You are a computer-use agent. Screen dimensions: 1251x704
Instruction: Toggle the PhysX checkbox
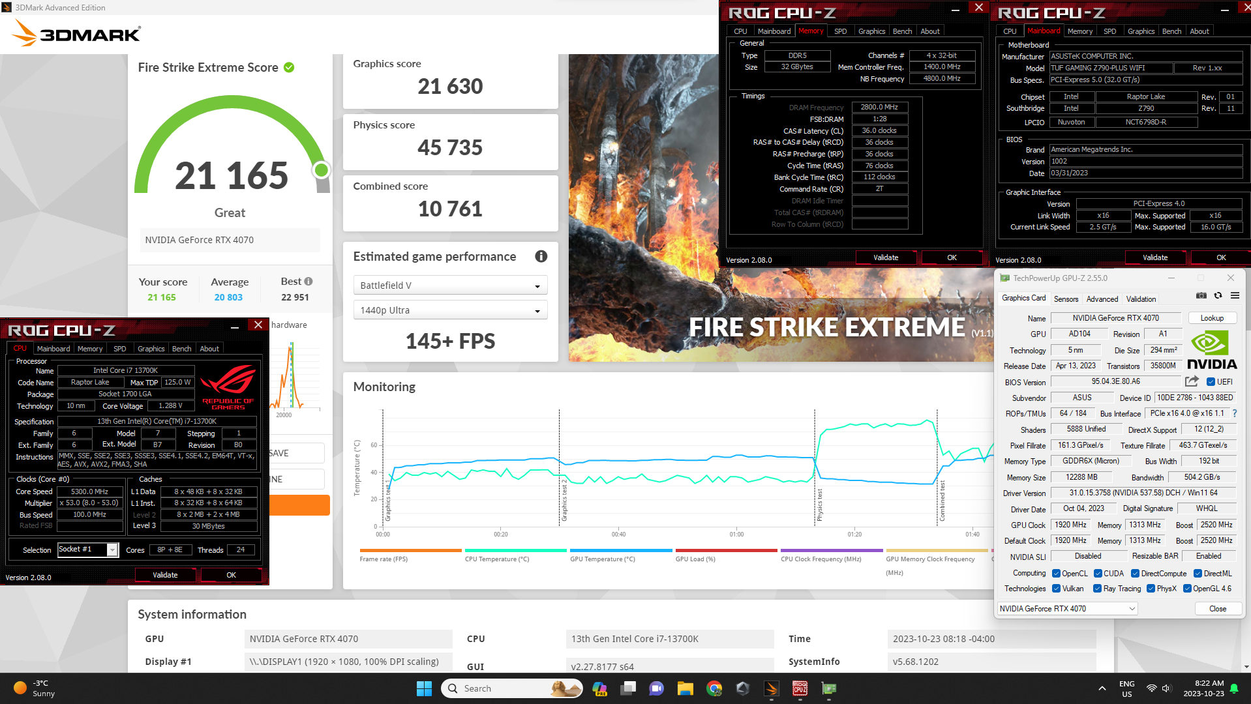[1151, 589]
